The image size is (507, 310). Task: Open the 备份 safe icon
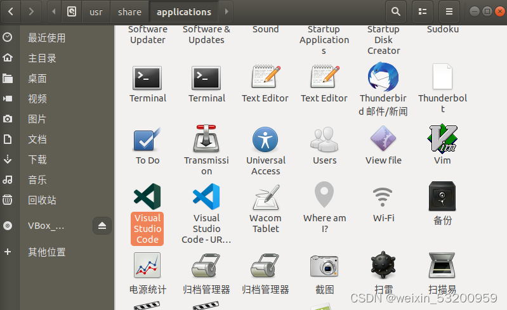442,196
